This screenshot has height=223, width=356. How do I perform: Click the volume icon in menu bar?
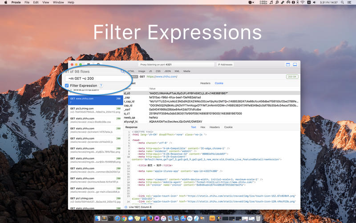click(x=315, y=2)
